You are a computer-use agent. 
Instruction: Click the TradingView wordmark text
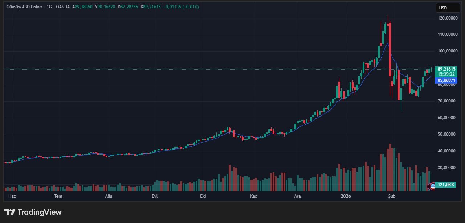click(x=40, y=212)
